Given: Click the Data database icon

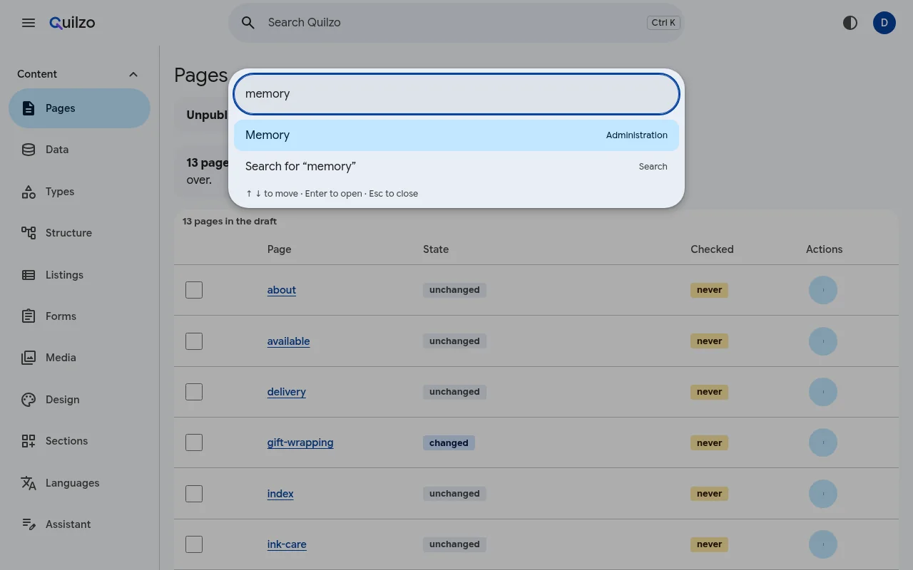Looking at the screenshot, I should tap(29, 150).
